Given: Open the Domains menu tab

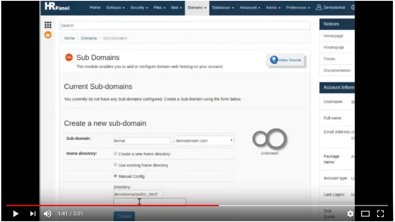Looking at the screenshot, I should click(x=197, y=7).
